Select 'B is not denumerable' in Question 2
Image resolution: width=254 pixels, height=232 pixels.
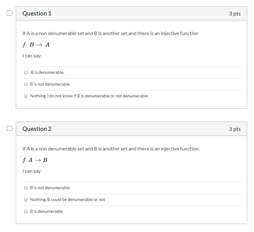tap(26, 188)
